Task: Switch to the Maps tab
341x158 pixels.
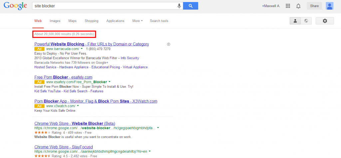Action: (72, 21)
